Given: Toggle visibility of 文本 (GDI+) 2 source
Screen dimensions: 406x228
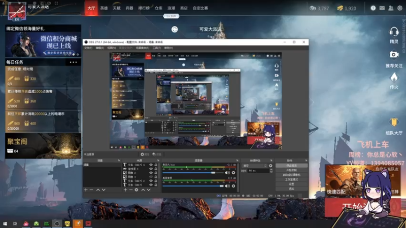Looking at the screenshot, I should tap(151, 181).
